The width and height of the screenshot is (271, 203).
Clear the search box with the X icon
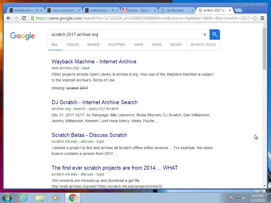[205, 35]
